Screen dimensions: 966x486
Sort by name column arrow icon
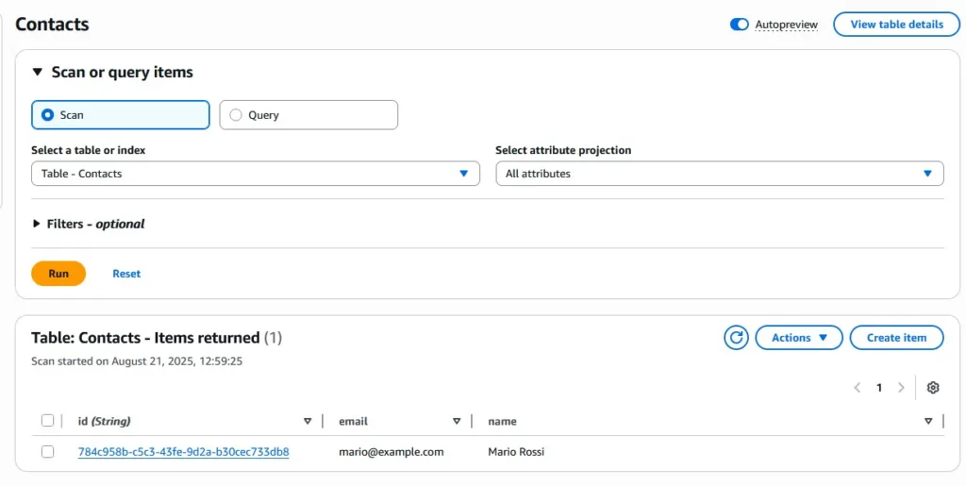(928, 421)
